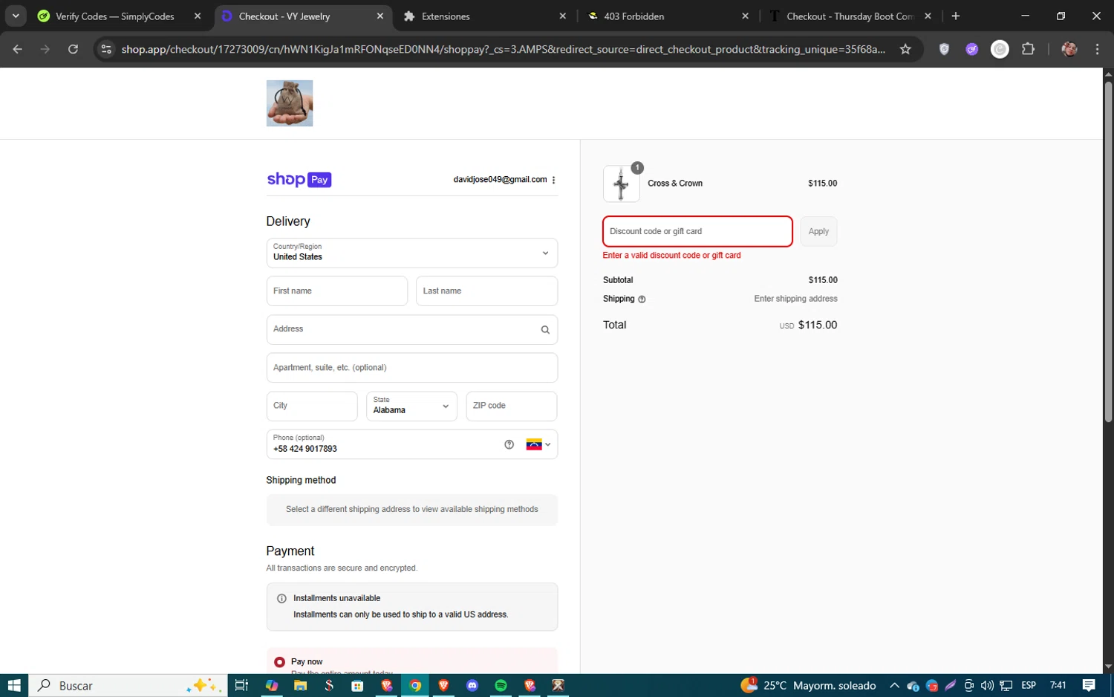Viewport: 1114px width, 697px height.
Task: Click the 'Enter a valid discount code' error text
Action: [671, 255]
